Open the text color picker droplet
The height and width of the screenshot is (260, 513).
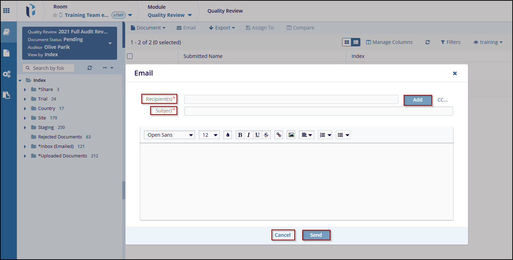point(227,135)
